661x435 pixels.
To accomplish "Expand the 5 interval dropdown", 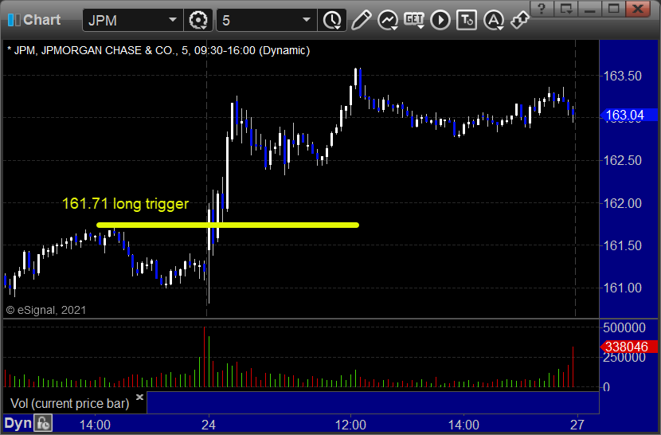I will point(307,19).
